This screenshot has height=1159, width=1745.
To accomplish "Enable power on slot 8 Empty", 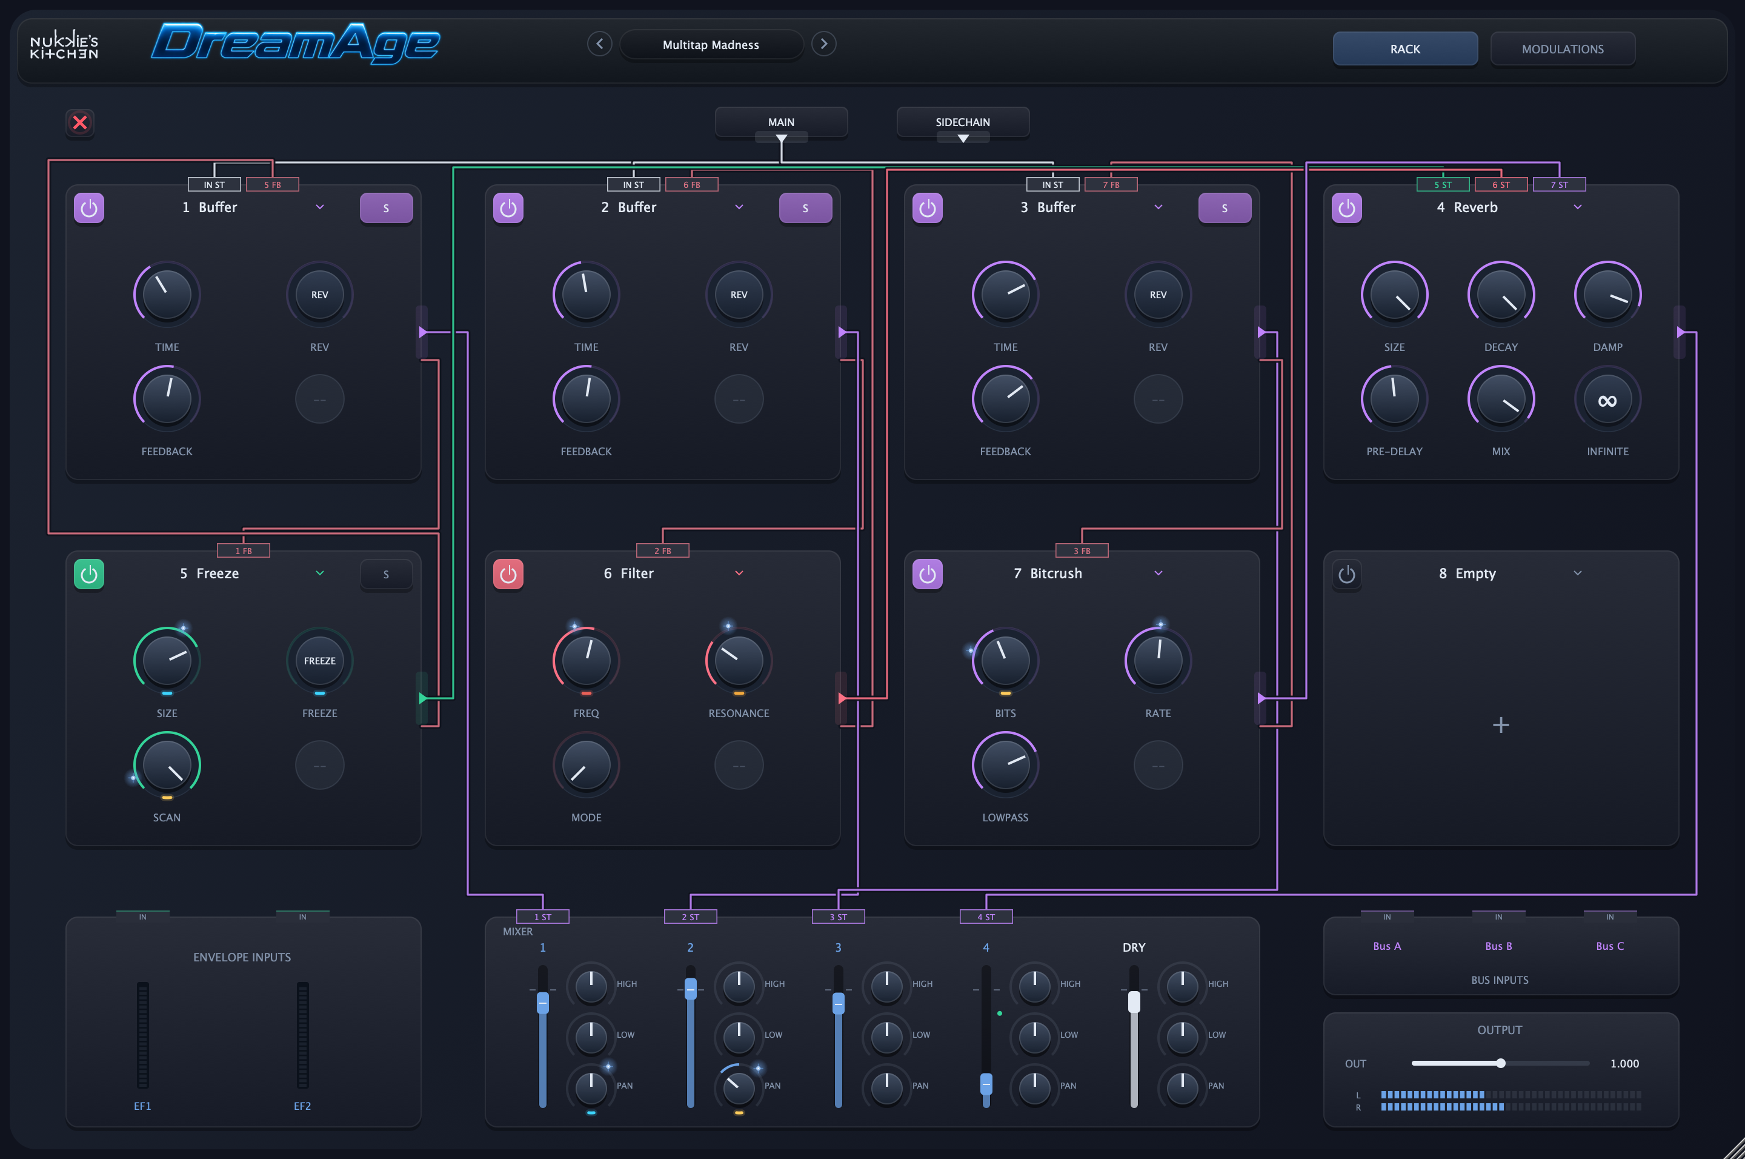I will pyautogui.click(x=1347, y=574).
